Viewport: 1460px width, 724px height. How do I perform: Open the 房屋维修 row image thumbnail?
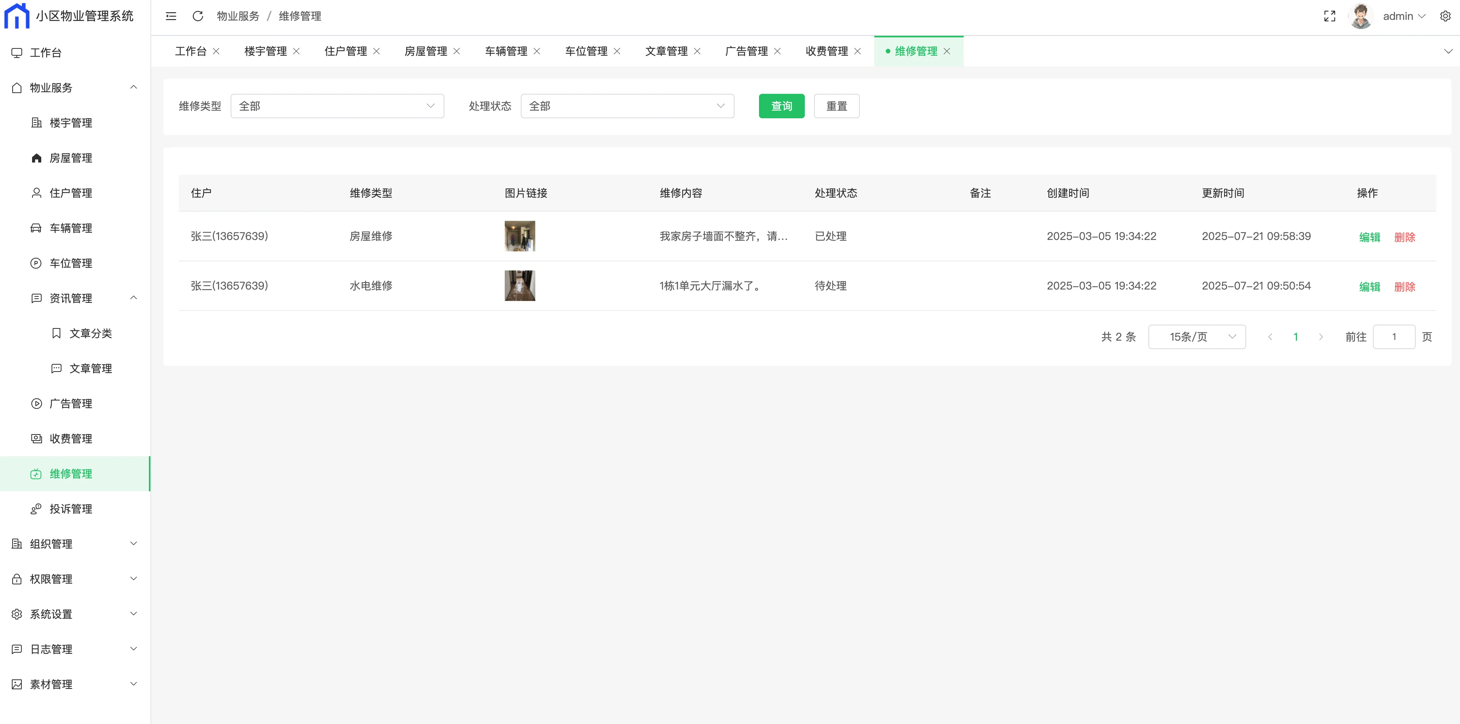coord(519,236)
